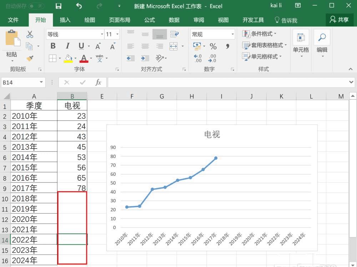Viewport: 357px width, 267px height.
Task: Click the 电视 chart title
Action: 212,134
